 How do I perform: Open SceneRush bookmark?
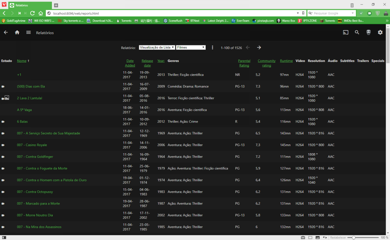click(x=173, y=20)
